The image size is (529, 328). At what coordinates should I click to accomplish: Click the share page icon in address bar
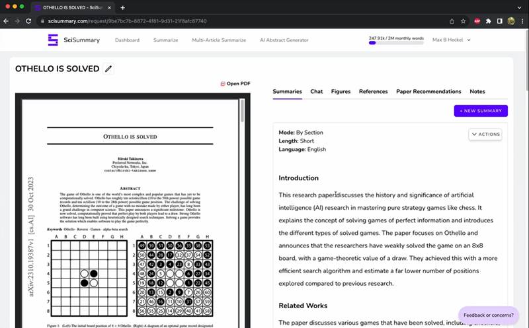point(452,21)
